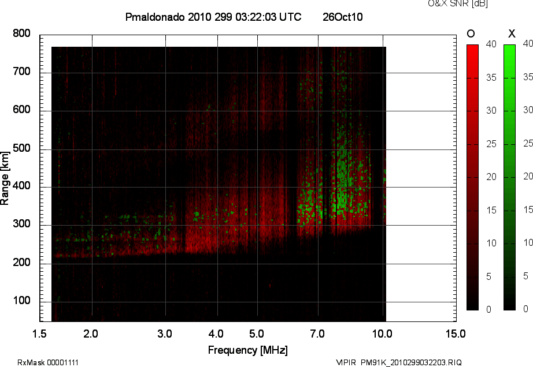Click frequency axis tick label '4.0'
The image size is (533, 367).
[x=216, y=334]
